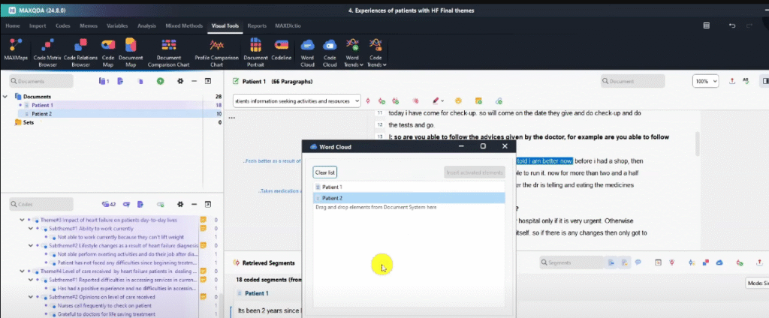Collapse Subtheme#1 Ability to work currently
The width and height of the screenshot is (769, 318).
(x=30, y=228)
